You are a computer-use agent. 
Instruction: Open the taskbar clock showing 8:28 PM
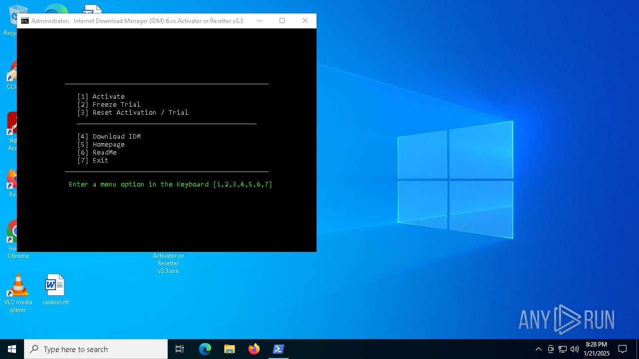click(x=597, y=349)
